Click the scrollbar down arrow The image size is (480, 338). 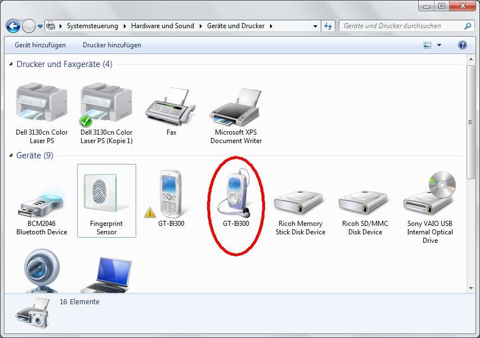point(470,288)
